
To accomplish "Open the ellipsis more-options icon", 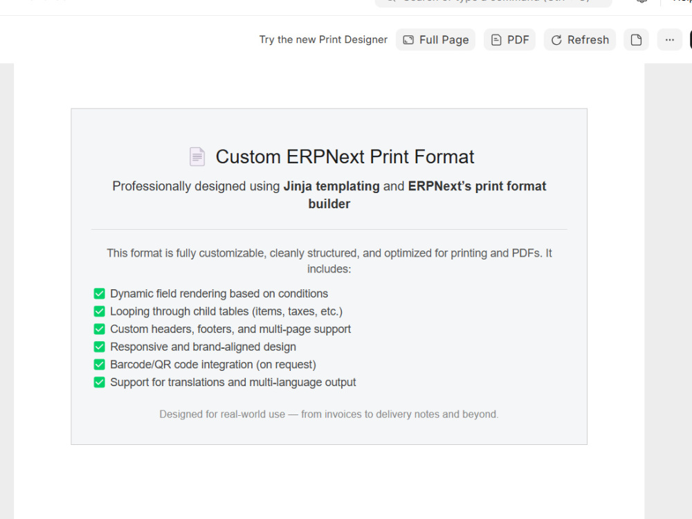I will click(x=669, y=39).
